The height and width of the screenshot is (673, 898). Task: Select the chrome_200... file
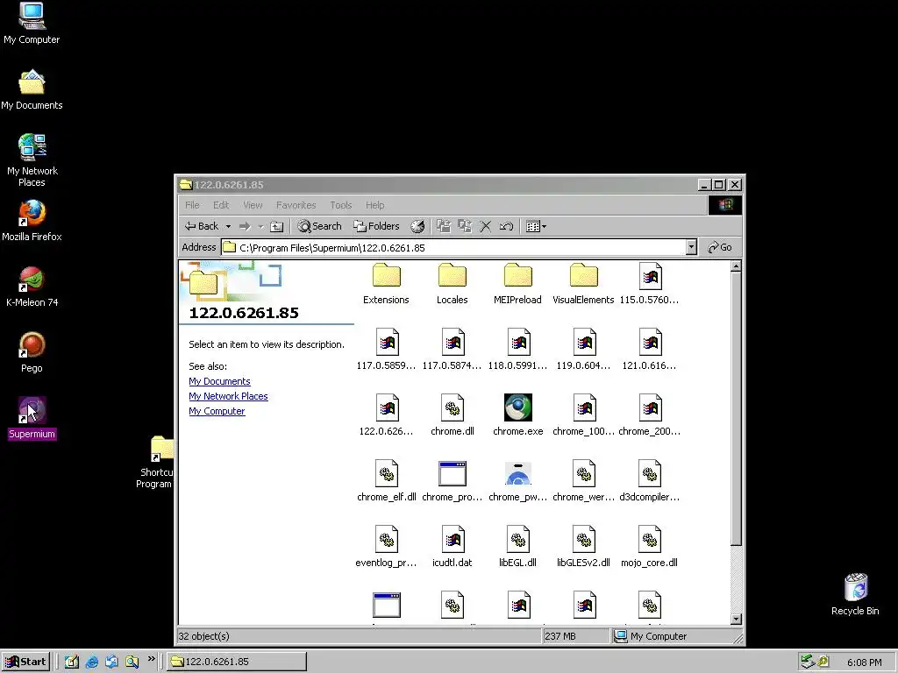tap(650, 415)
